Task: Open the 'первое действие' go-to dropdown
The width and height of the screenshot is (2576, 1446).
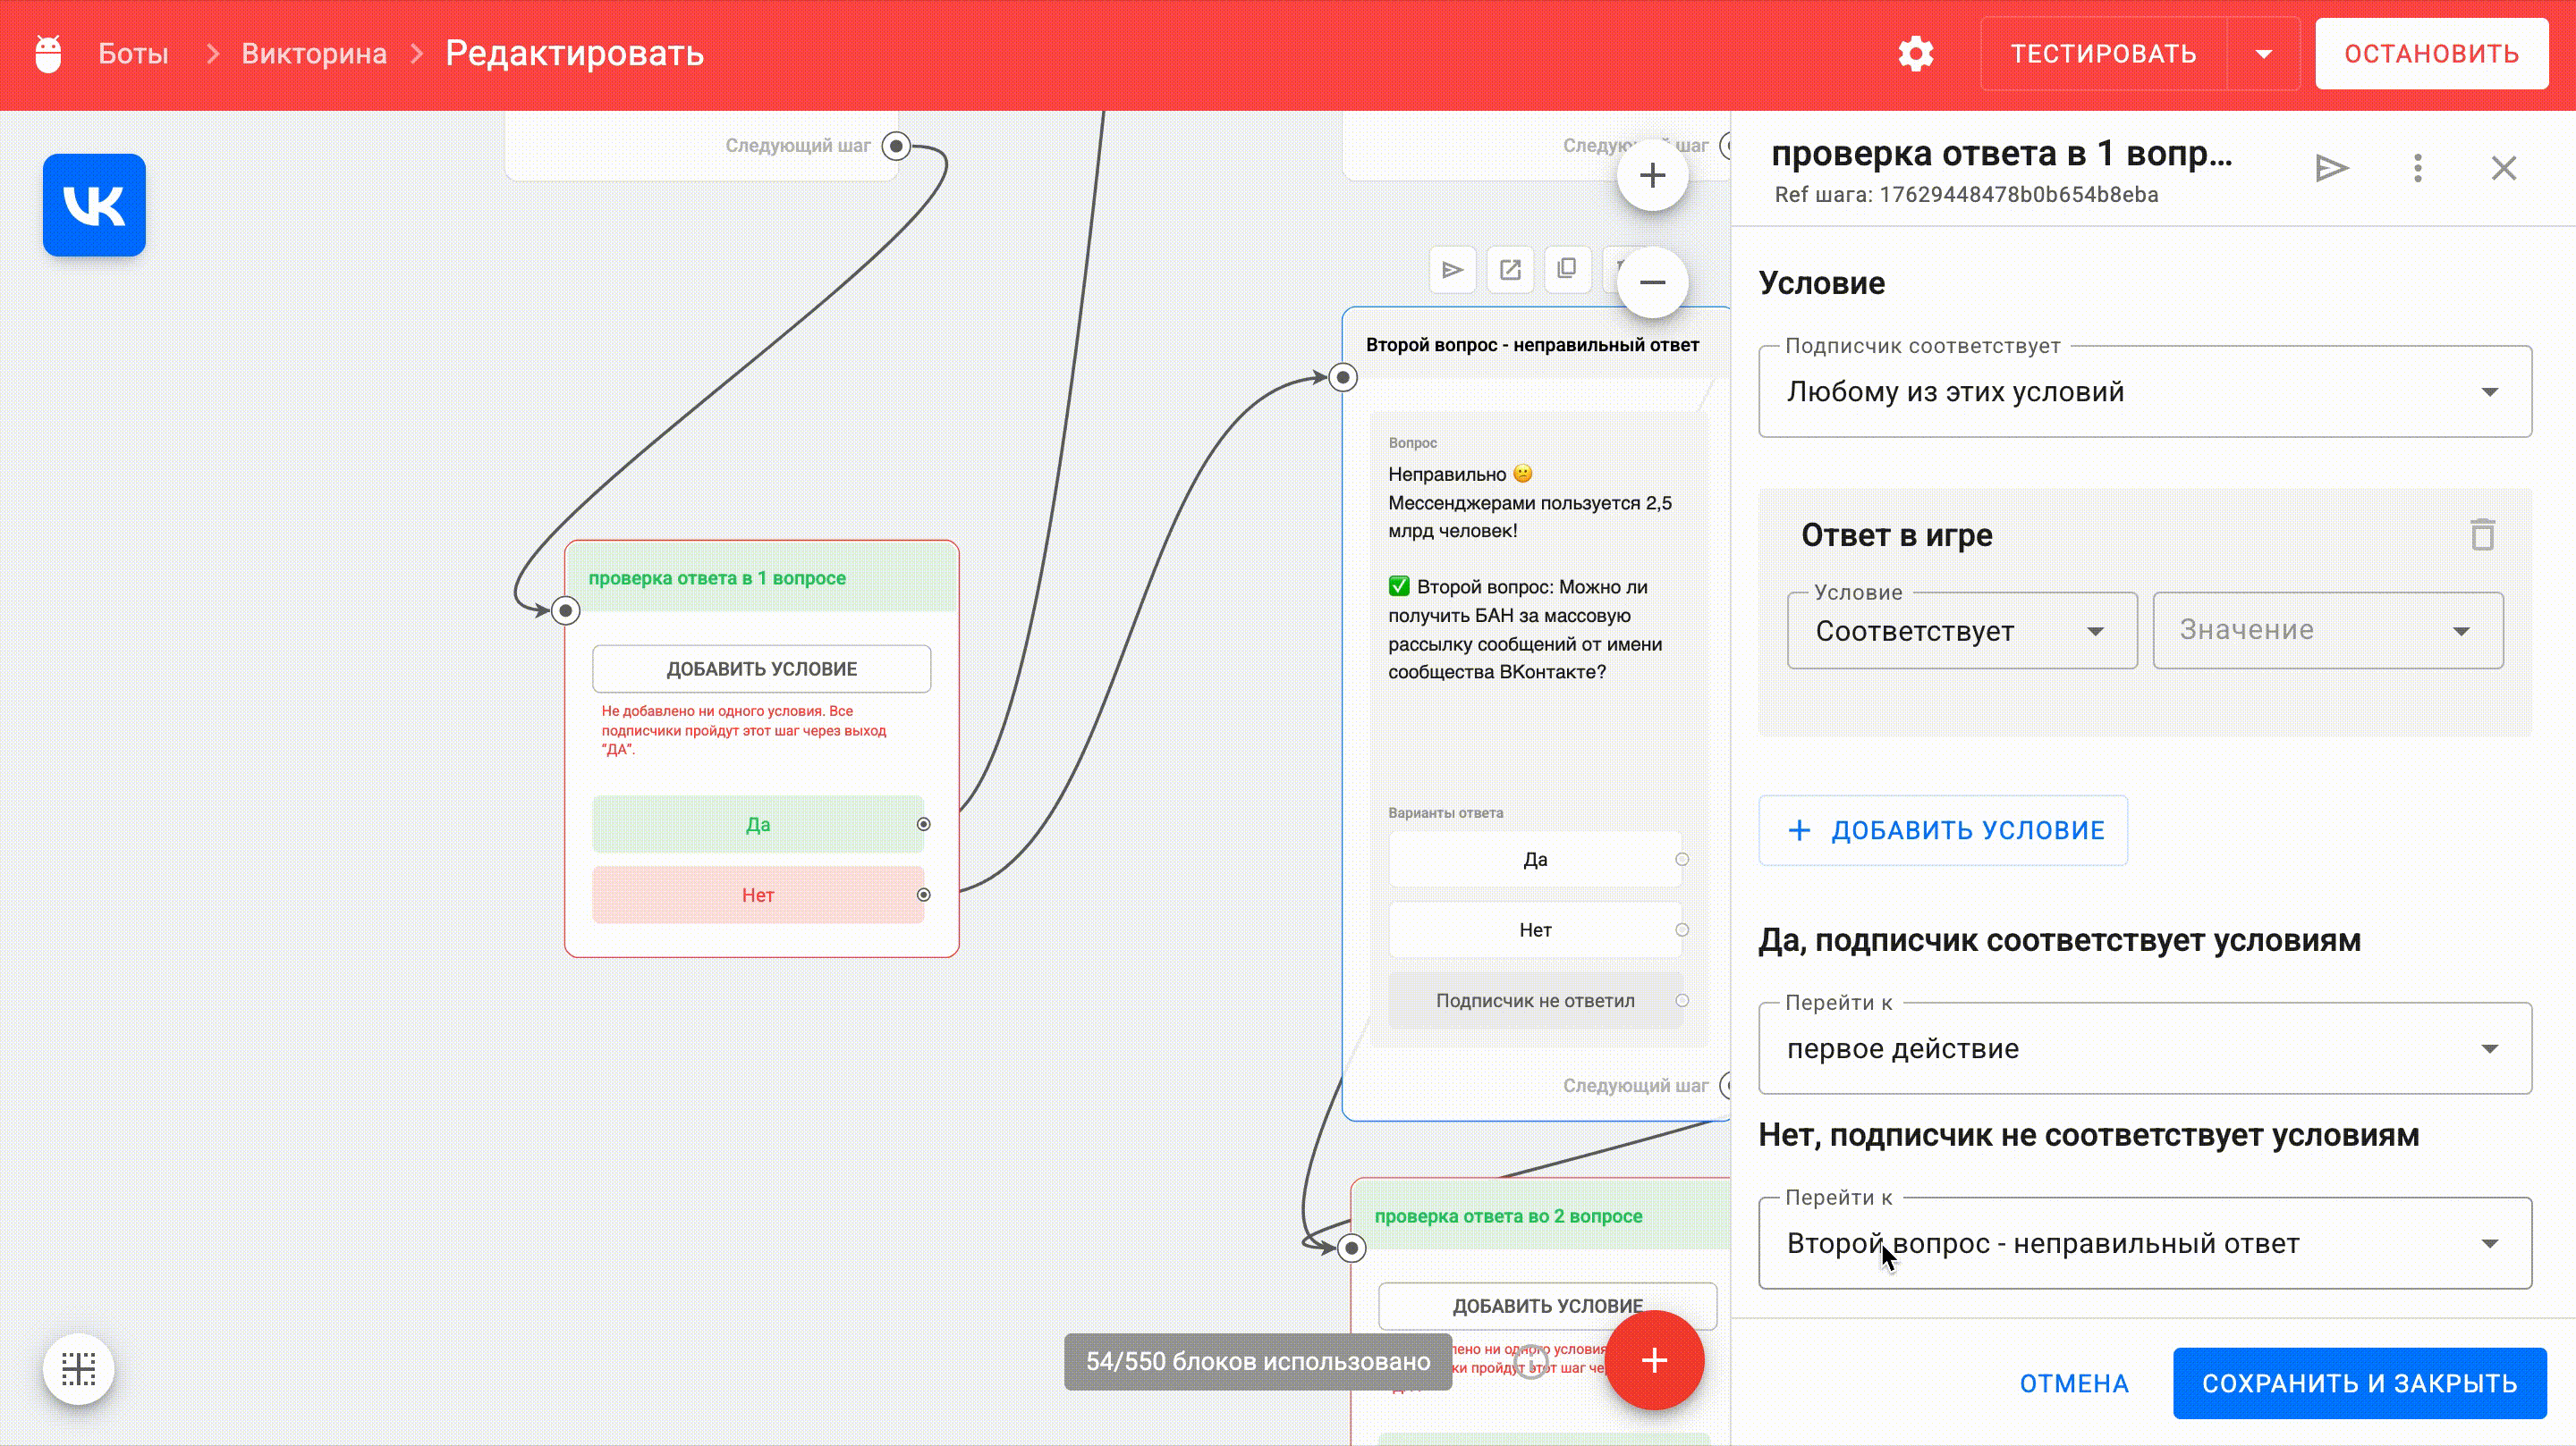Action: tap(2144, 1049)
